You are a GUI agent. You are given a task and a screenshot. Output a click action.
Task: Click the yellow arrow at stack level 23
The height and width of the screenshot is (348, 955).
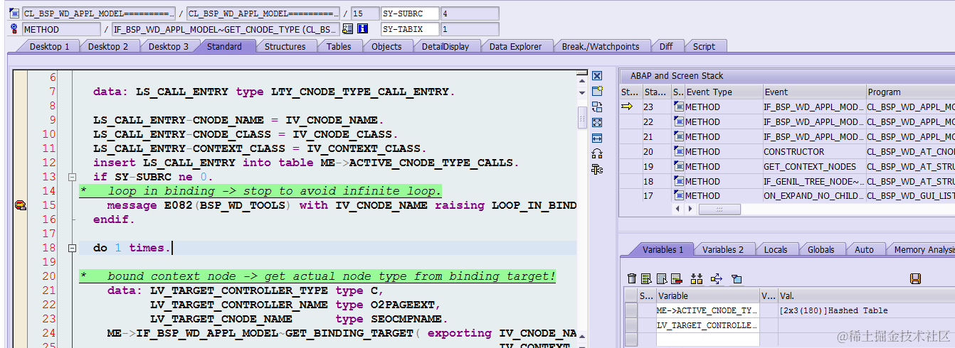pyautogui.click(x=627, y=107)
